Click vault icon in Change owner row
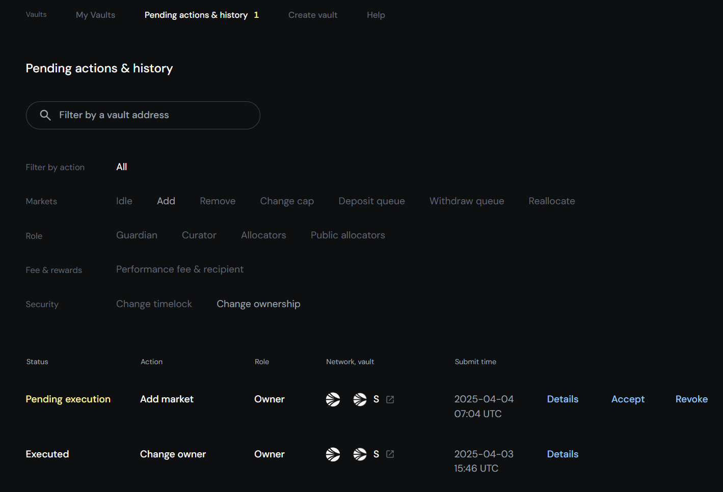The image size is (723, 492). pyautogui.click(x=360, y=454)
